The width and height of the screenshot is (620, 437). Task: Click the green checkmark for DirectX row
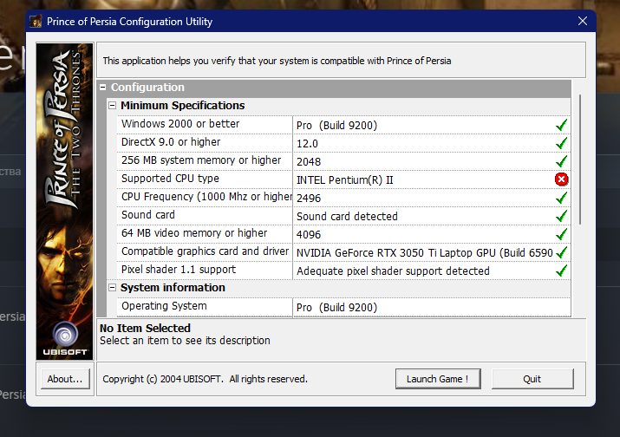(x=562, y=143)
